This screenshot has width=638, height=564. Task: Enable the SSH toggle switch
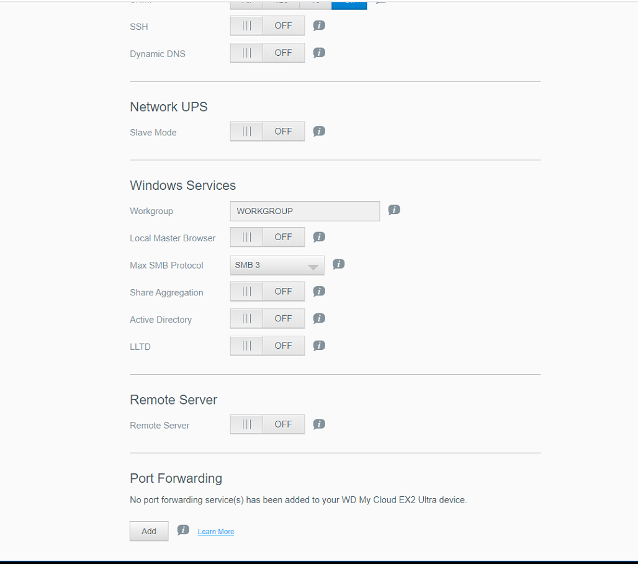click(x=267, y=26)
